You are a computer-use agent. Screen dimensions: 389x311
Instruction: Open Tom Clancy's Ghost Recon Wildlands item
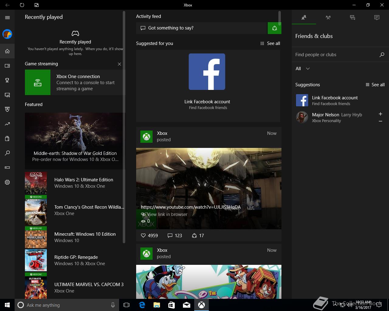click(75, 210)
